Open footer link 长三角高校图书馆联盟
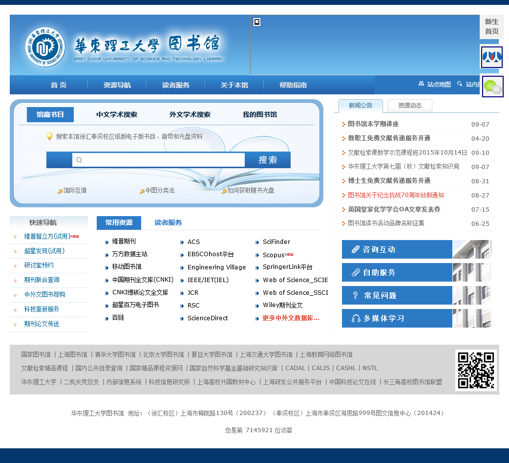Screen dimensions: 509x463 (x=413, y=382)
